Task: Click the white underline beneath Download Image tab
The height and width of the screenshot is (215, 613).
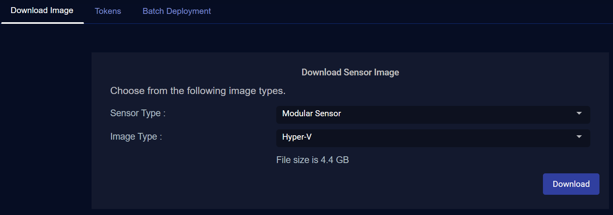Action: pyautogui.click(x=43, y=23)
